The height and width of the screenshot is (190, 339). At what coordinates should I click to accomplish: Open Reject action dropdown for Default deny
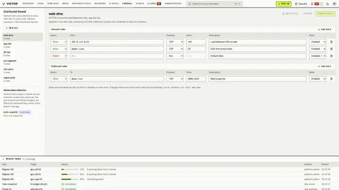pyautogui.click(x=59, y=56)
